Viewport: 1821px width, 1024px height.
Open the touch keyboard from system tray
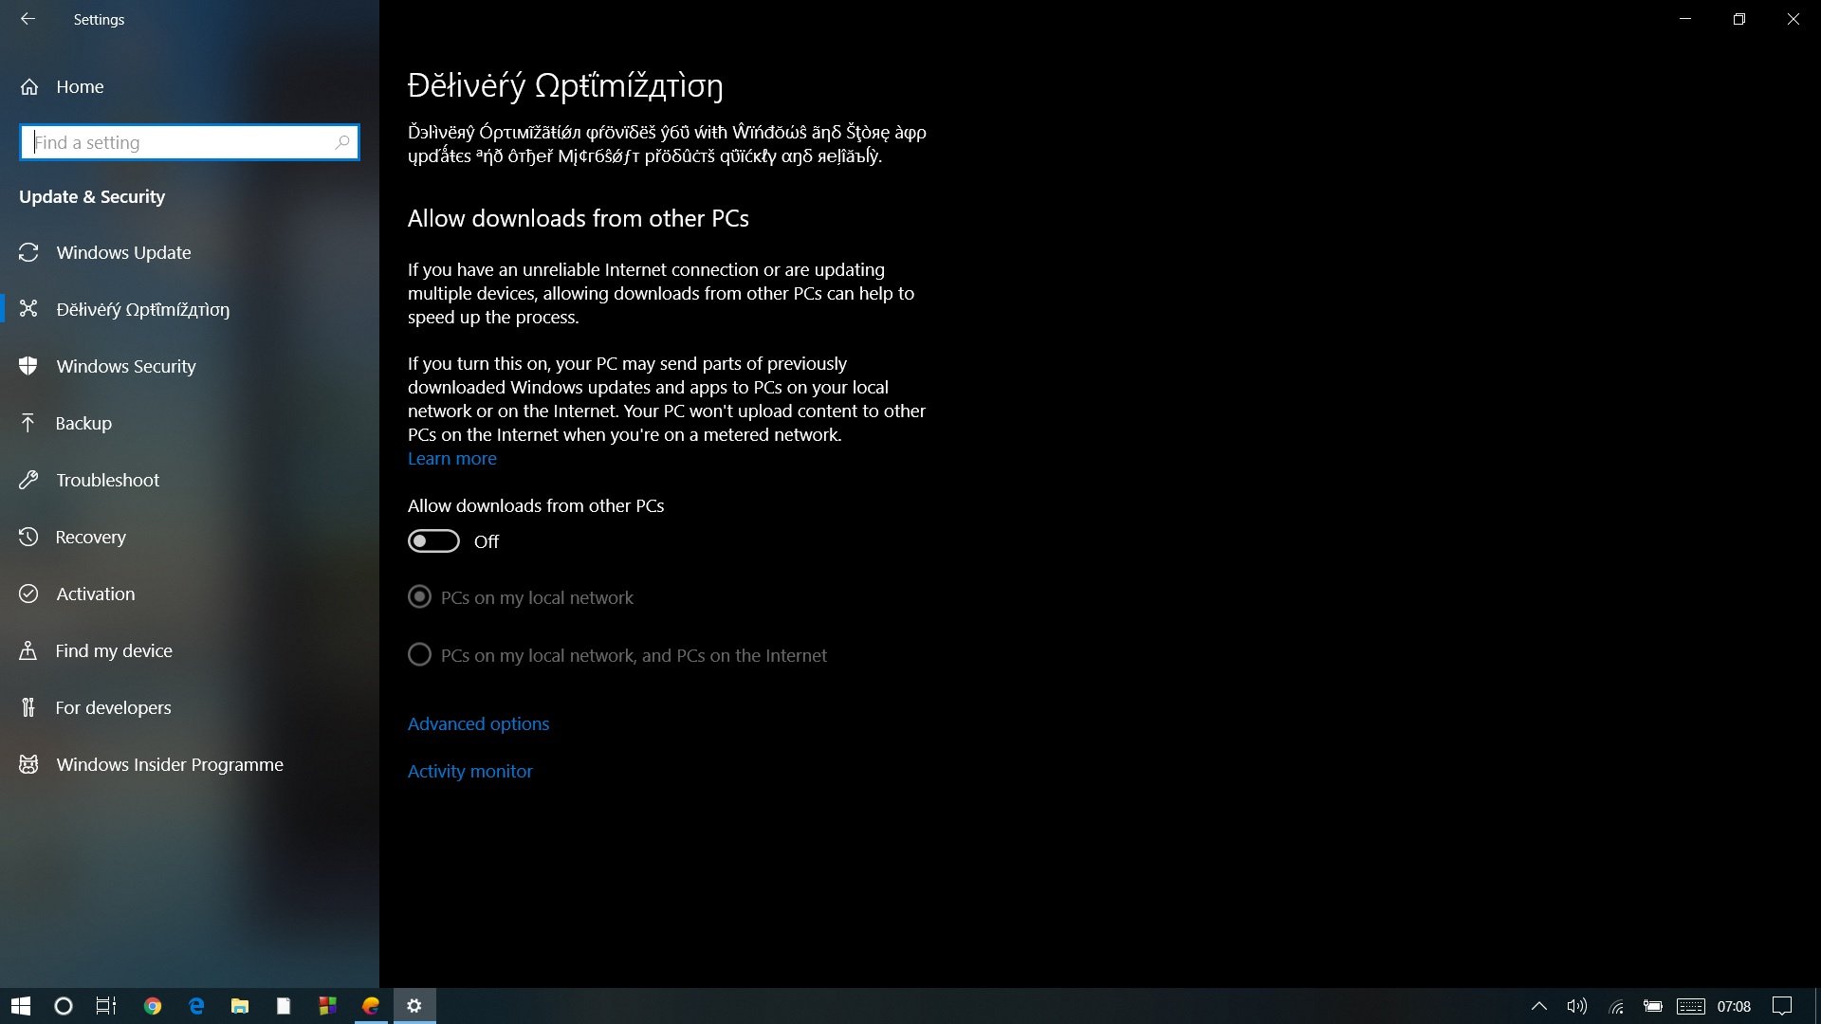pos(1691,1006)
